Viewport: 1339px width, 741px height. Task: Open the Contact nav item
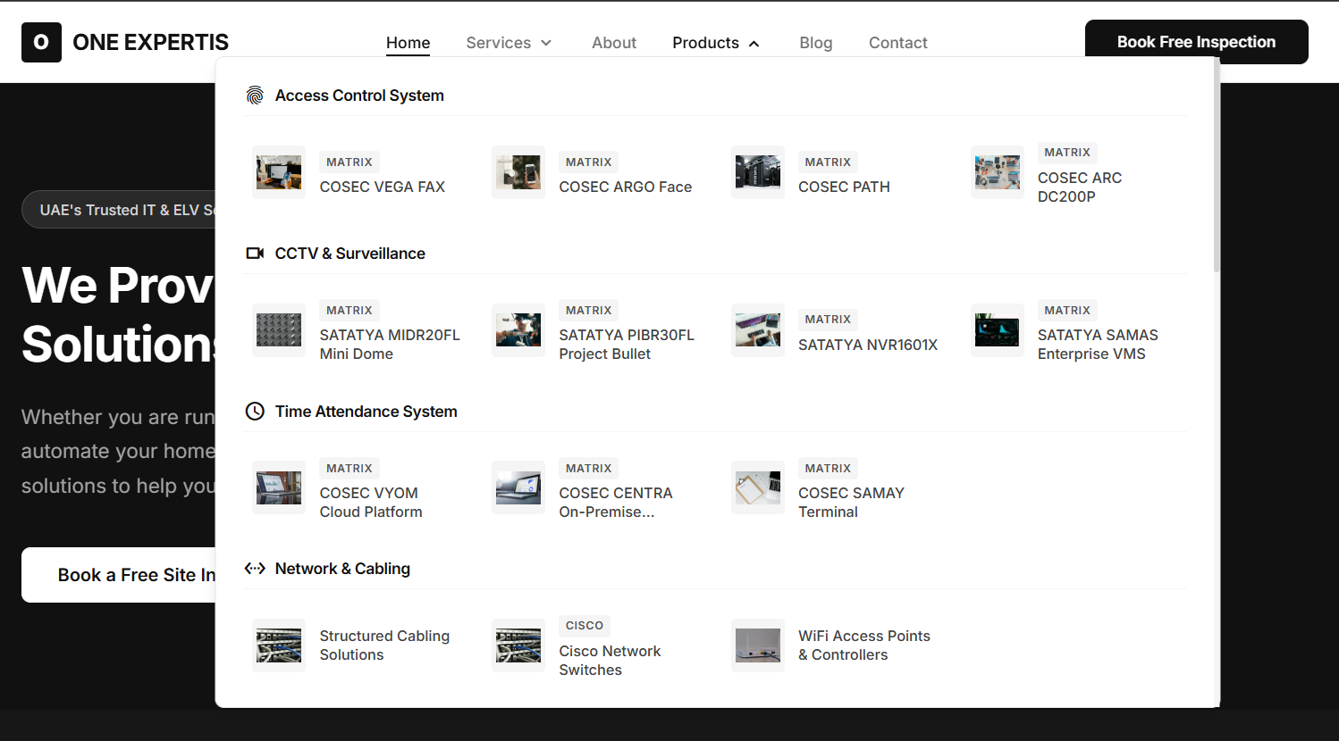[898, 43]
